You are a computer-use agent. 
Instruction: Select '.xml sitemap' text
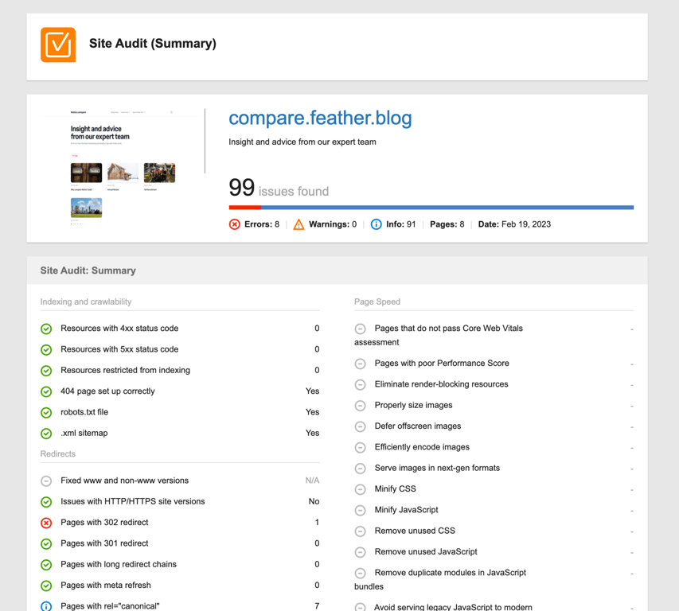[x=84, y=433]
